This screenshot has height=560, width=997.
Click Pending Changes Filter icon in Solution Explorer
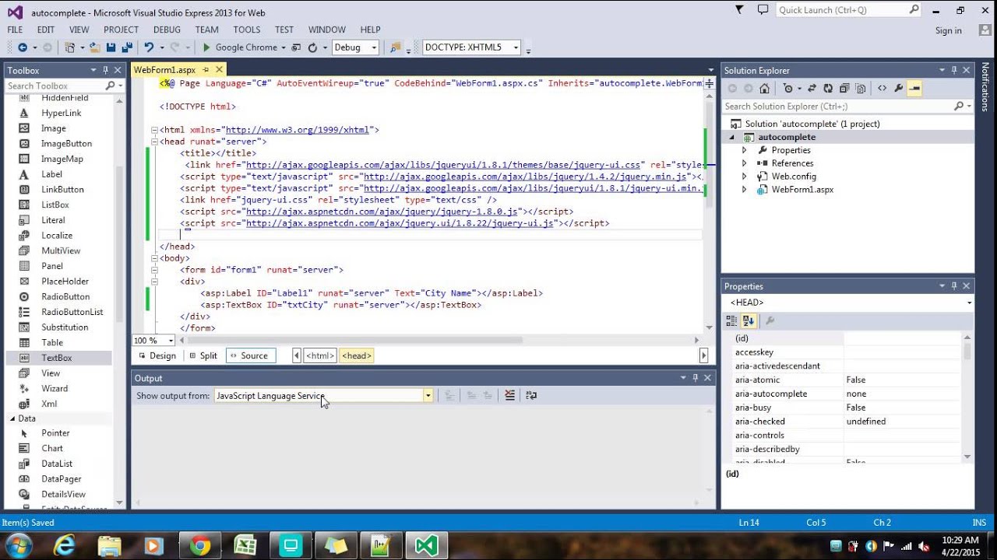(x=788, y=89)
